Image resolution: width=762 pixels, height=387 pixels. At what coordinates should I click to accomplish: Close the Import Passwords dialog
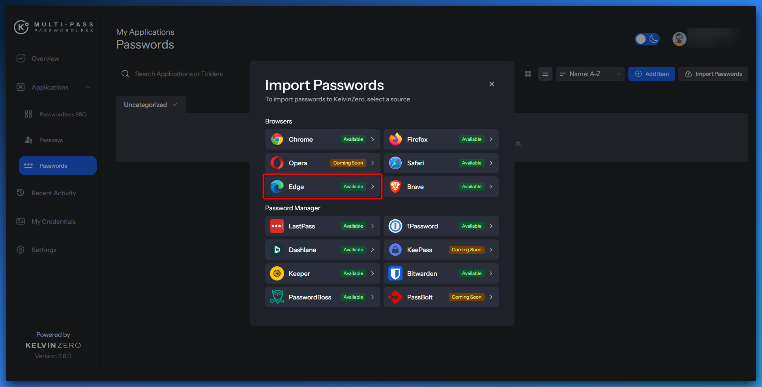point(492,84)
